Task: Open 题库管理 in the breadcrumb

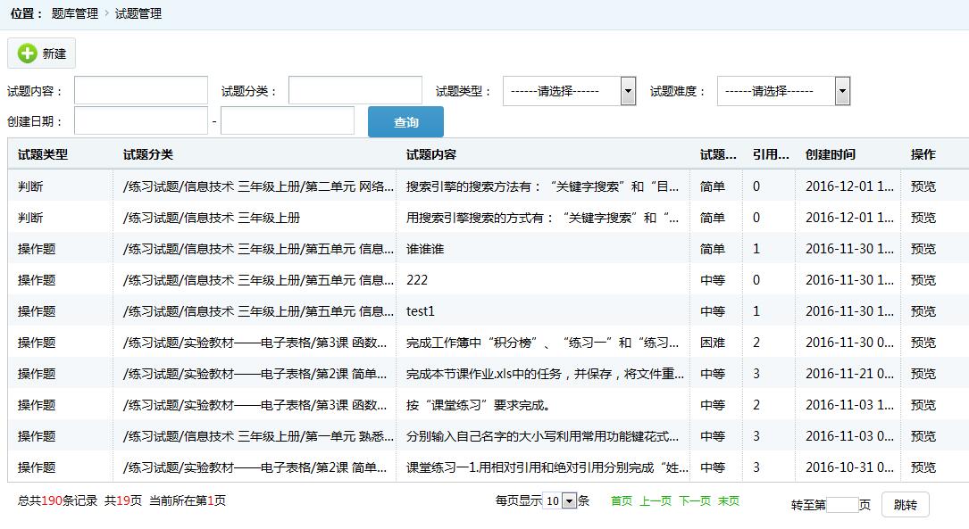Action: coord(75,14)
